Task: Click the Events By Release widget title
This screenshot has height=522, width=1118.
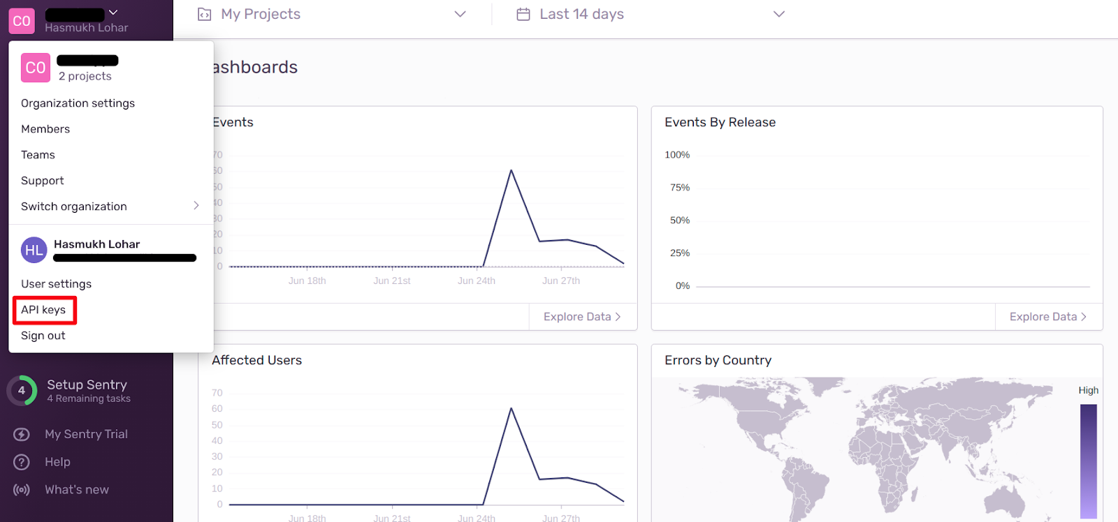Action: coord(720,122)
